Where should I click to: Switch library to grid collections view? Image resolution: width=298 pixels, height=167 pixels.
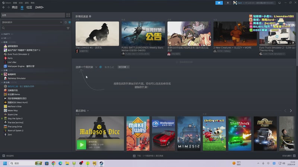(x=68, y=15)
